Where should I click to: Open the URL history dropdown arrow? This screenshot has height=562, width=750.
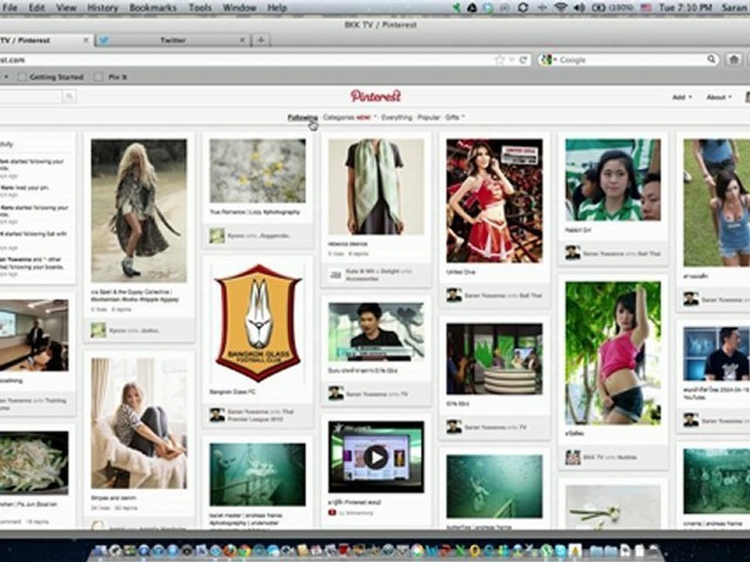point(512,60)
